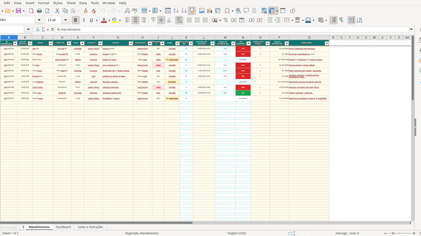This screenshot has width=421, height=236.
Task: Switch to Dashboard sheet tab
Action: point(63,227)
